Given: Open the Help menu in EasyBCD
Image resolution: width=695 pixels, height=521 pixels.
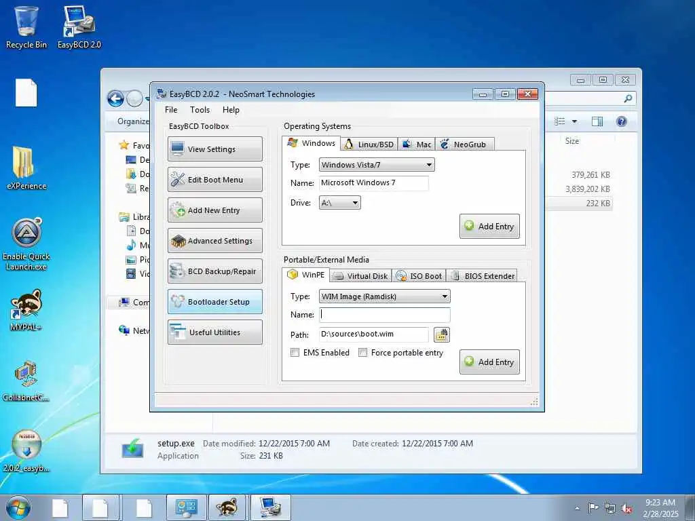Looking at the screenshot, I should tap(231, 110).
